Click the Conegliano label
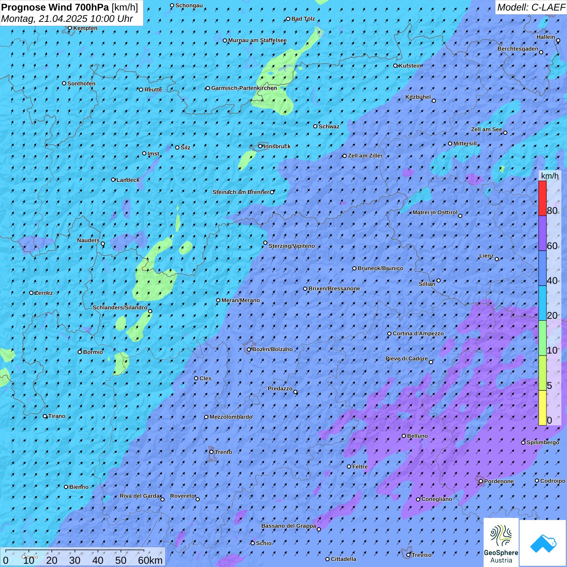Viewport: 567px width, 567px height. [437, 499]
